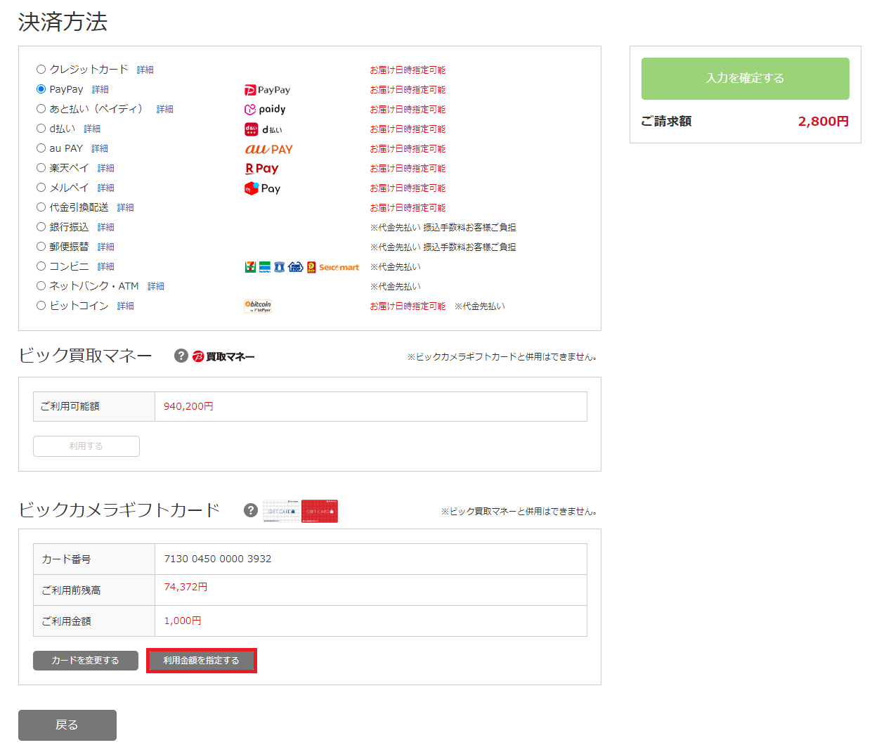Open help icon beside ビックカメラギフトカード heading
The image size is (879, 752).
click(x=251, y=510)
